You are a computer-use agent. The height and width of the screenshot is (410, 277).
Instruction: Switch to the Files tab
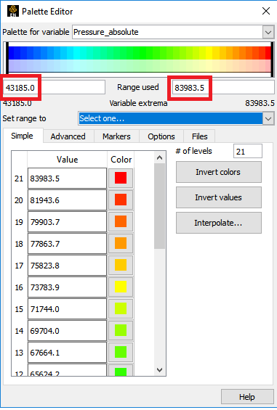click(200, 136)
